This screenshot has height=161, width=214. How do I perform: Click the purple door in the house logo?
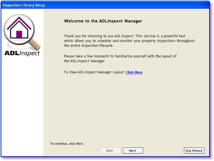click(x=19, y=34)
